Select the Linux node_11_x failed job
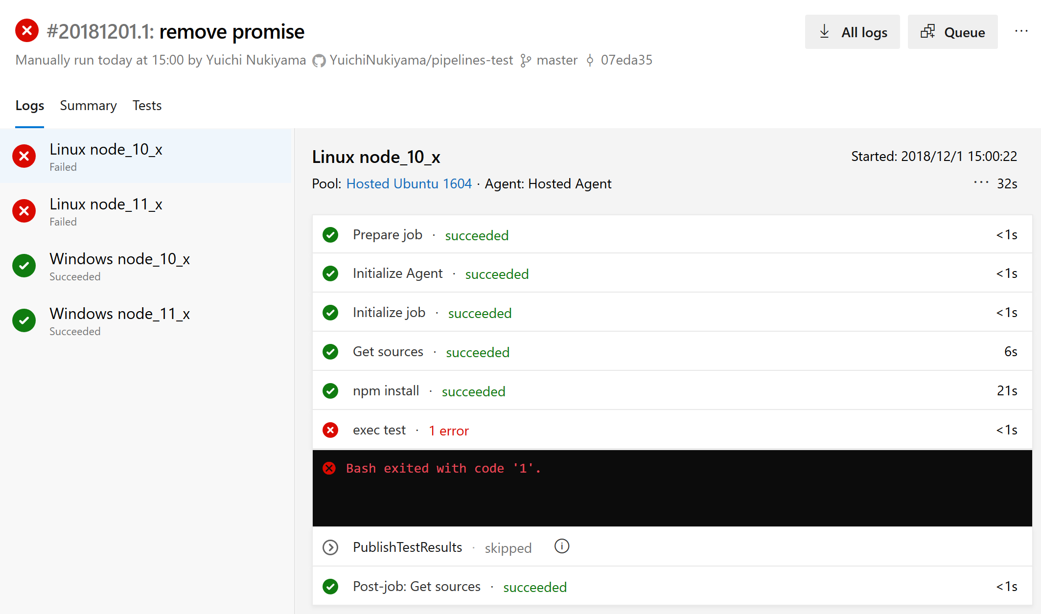The image size is (1041, 614). point(106,204)
